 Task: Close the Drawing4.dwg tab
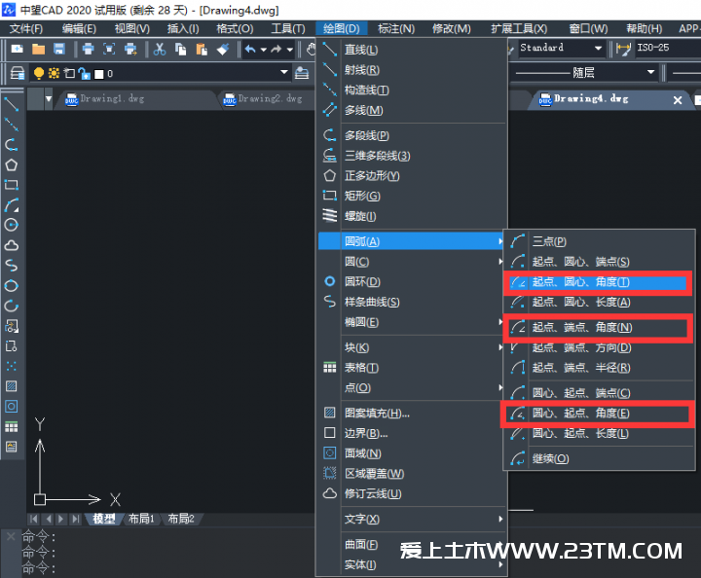point(678,100)
